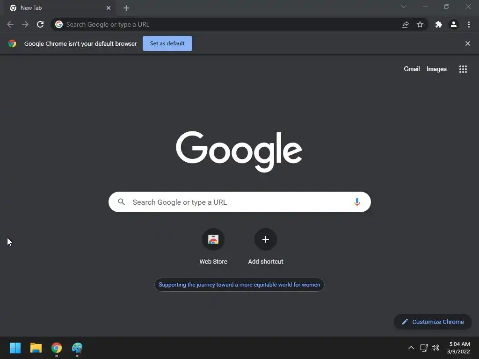Open the Extensions puzzle icon
Viewport: 479px width, 359px height.
click(439, 24)
